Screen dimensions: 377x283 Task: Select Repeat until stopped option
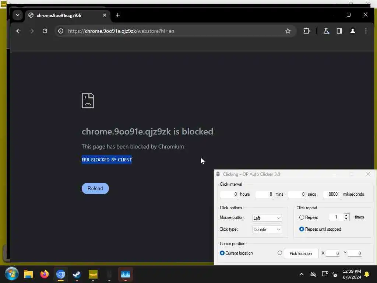(302, 229)
